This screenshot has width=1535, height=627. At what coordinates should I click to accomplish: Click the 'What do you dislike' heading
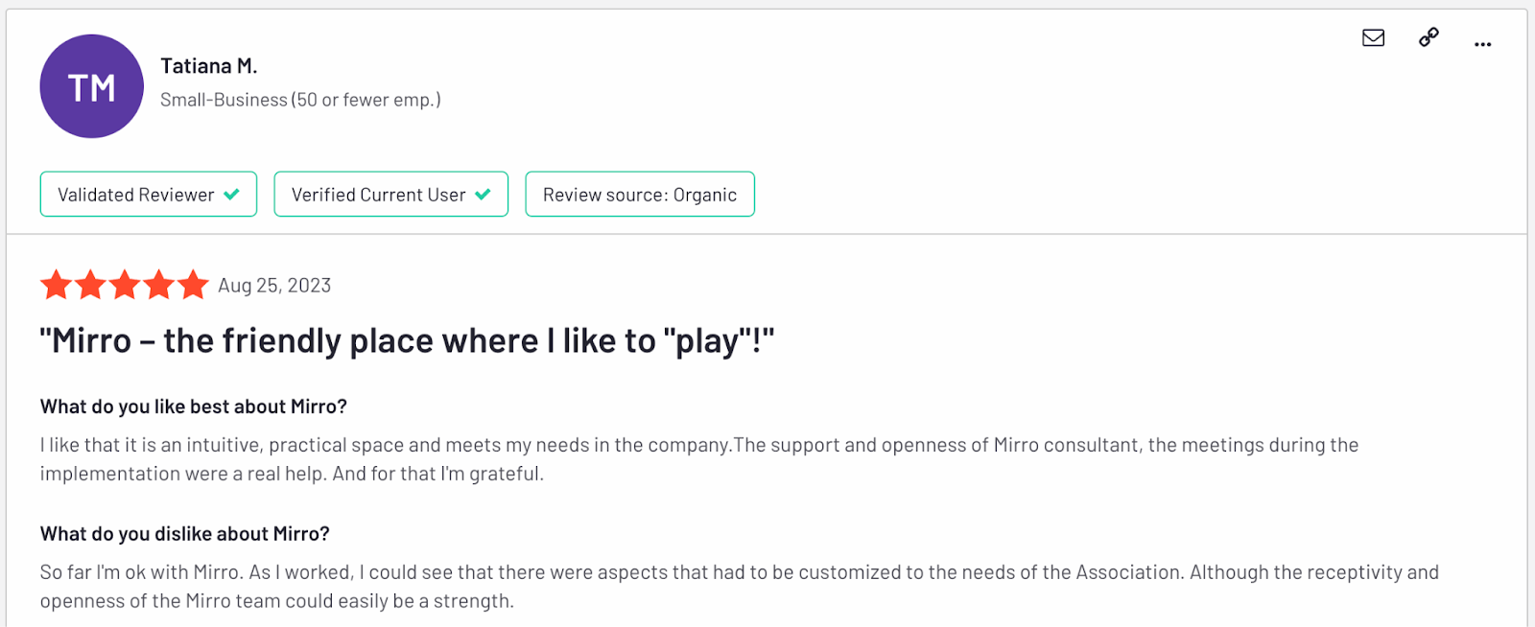(185, 534)
